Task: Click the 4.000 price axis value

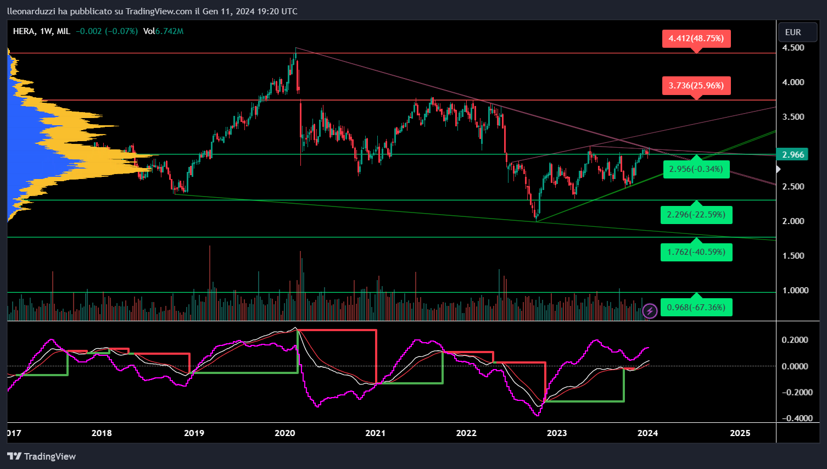Action: tap(793, 82)
